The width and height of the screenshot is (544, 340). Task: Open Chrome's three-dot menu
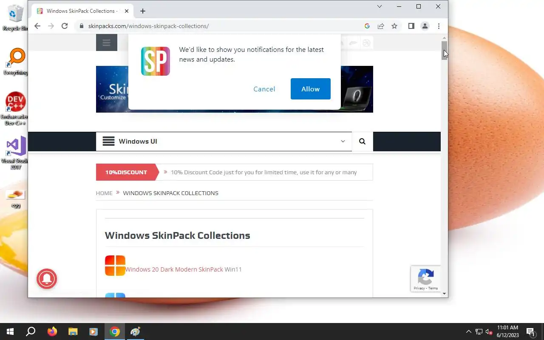pyautogui.click(x=439, y=26)
